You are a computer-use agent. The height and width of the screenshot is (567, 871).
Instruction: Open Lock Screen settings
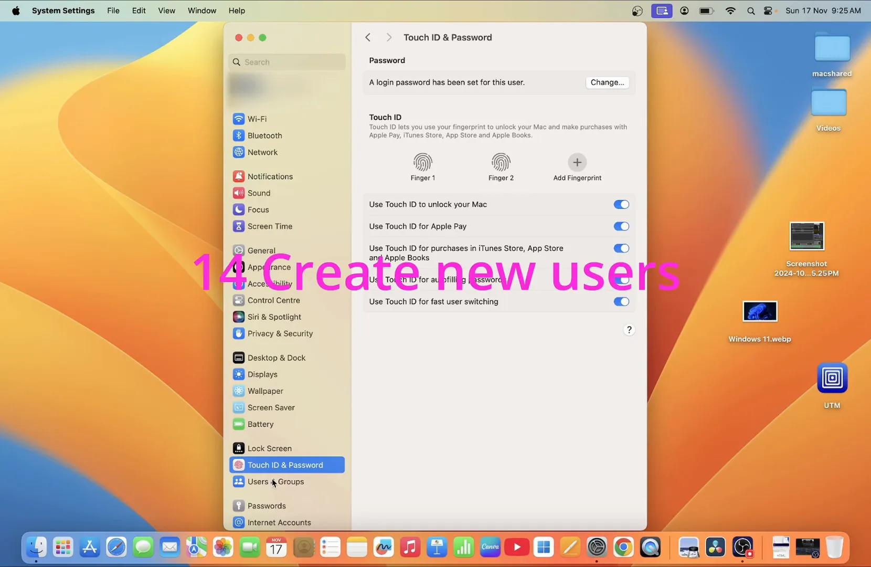(286, 448)
